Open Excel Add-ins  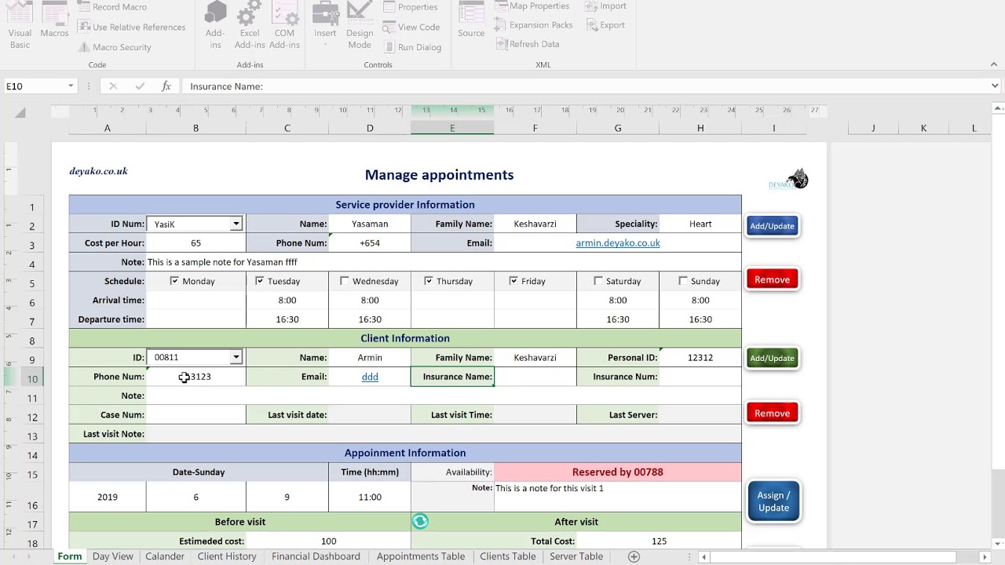(x=250, y=26)
